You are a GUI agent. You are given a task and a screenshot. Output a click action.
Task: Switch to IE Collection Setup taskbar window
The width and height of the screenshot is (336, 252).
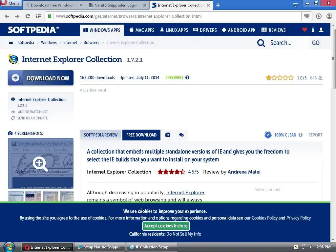152,247
